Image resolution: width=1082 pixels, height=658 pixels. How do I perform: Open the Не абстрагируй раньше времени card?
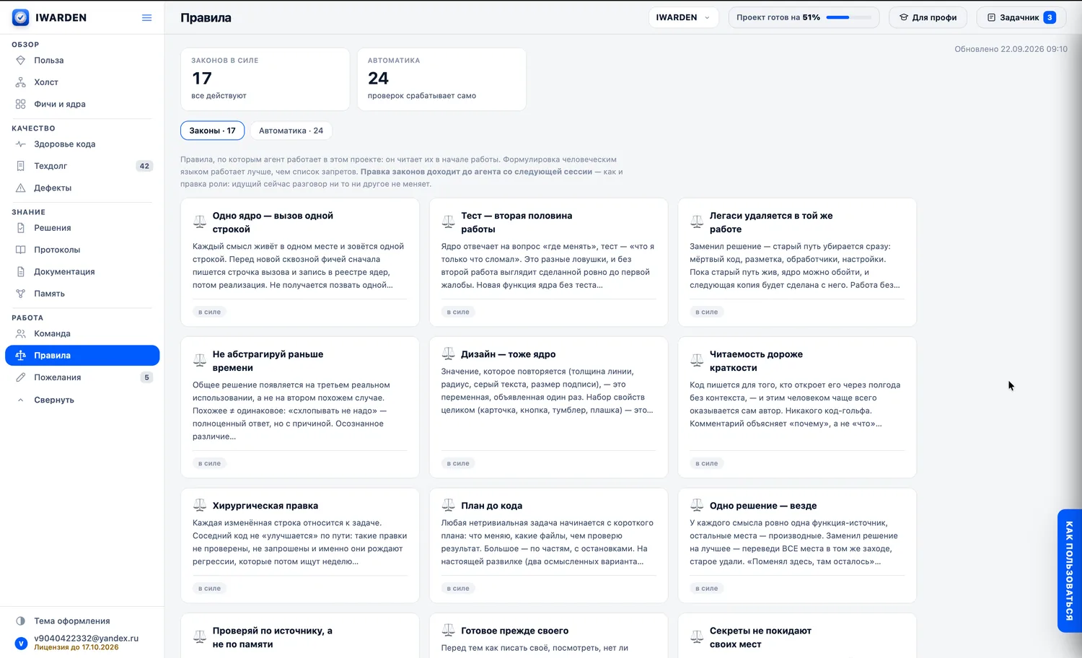(x=300, y=407)
